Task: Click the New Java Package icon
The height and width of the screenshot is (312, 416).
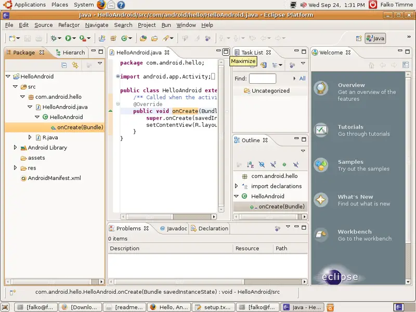Action: [x=113, y=38]
